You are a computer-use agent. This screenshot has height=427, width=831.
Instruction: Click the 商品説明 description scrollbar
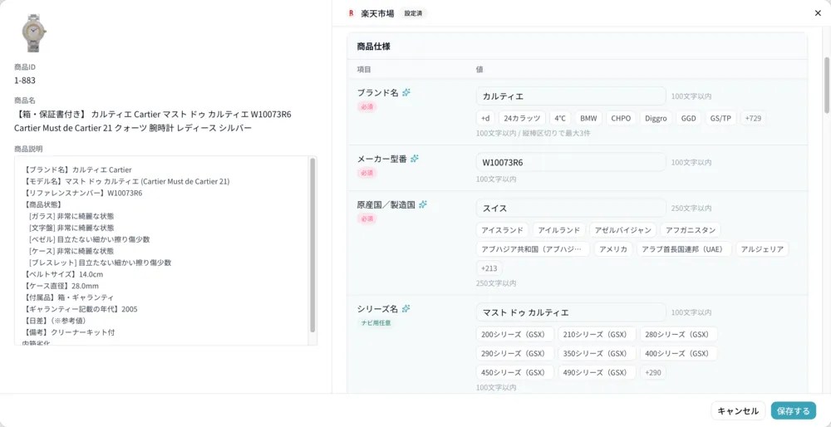click(x=312, y=245)
